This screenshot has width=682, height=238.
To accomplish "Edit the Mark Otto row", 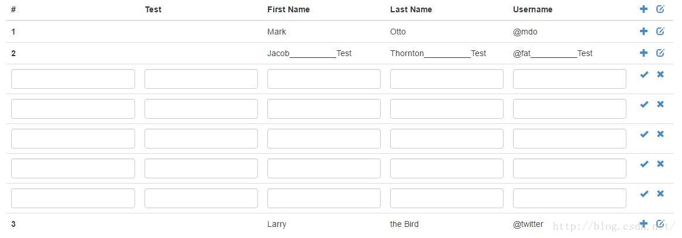I will click(660, 32).
